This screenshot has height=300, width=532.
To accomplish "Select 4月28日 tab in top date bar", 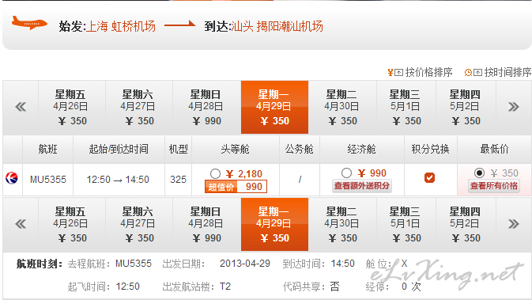I will [x=206, y=107].
